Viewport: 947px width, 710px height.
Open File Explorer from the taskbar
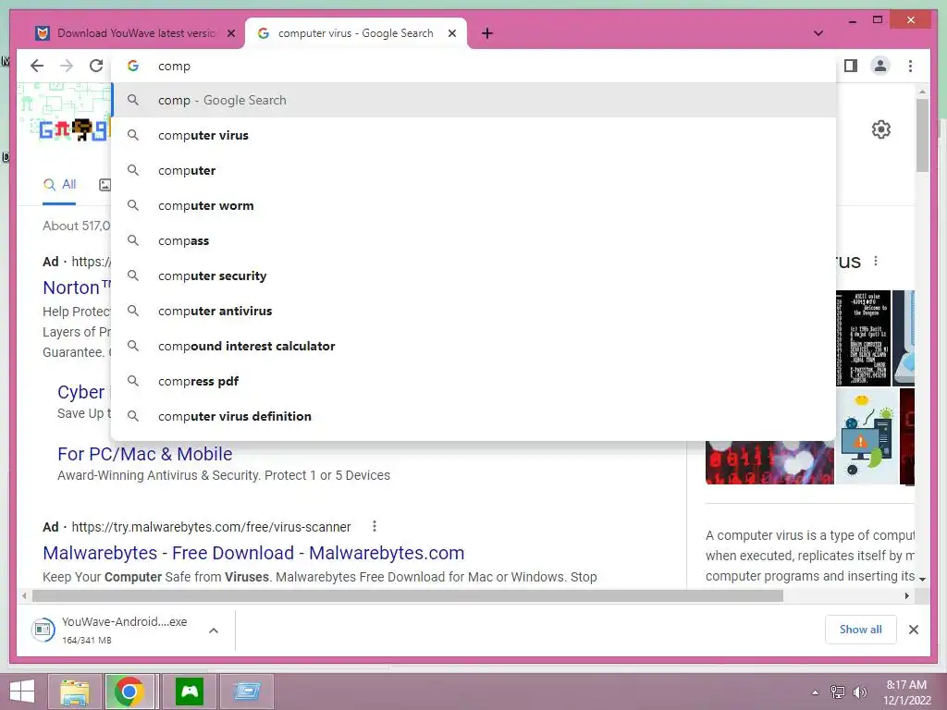pyautogui.click(x=74, y=692)
